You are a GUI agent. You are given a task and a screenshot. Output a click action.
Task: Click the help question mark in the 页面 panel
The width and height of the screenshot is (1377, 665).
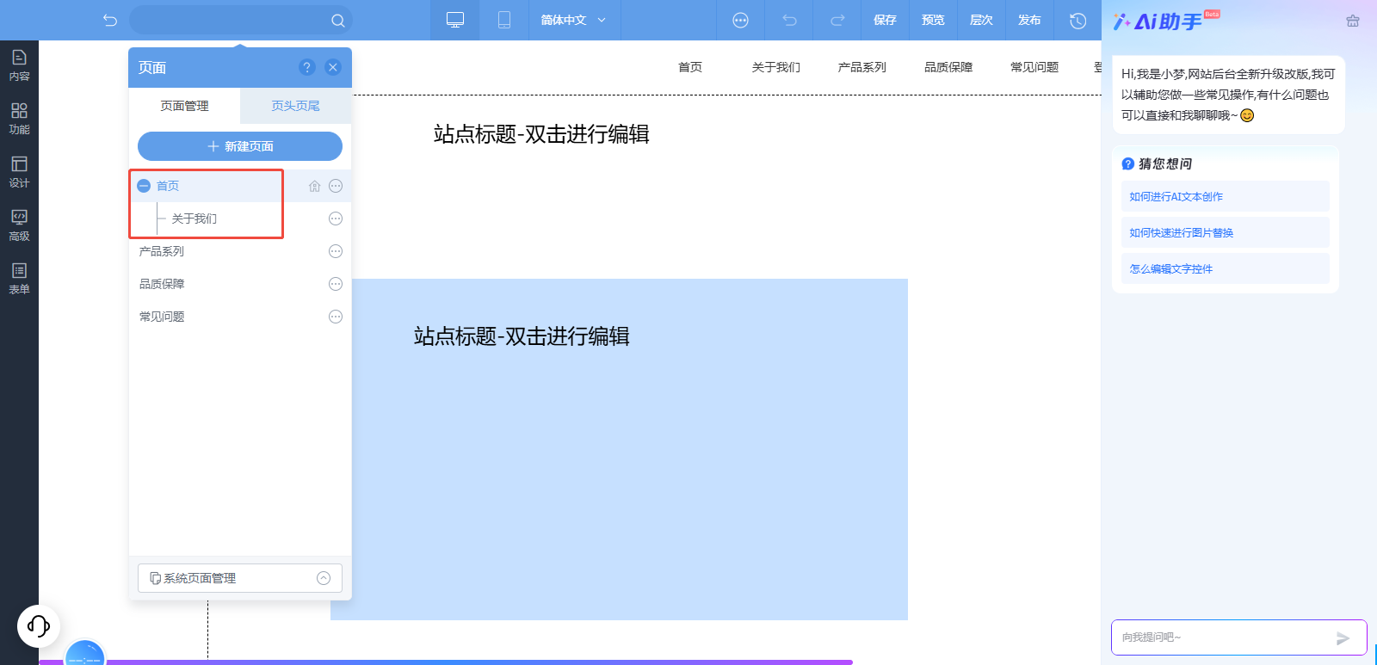[x=307, y=67]
